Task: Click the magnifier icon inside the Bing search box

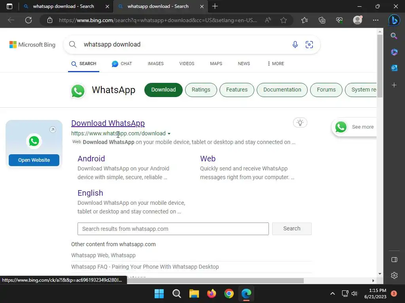Action: pyautogui.click(x=73, y=45)
